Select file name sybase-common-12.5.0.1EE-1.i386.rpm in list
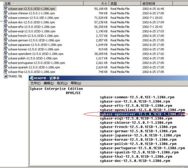The height and width of the screenshot is (168, 188). pyautogui.click(x=34, y=18)
